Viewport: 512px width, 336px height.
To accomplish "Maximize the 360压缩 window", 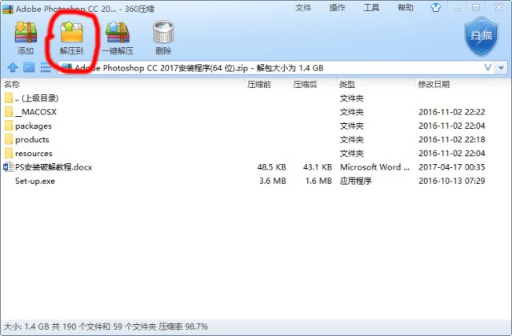I will 476,8.
